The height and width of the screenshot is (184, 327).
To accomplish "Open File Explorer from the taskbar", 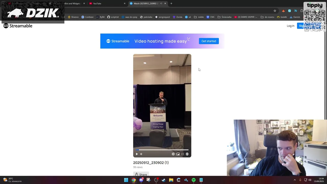I will pos(171,180).
